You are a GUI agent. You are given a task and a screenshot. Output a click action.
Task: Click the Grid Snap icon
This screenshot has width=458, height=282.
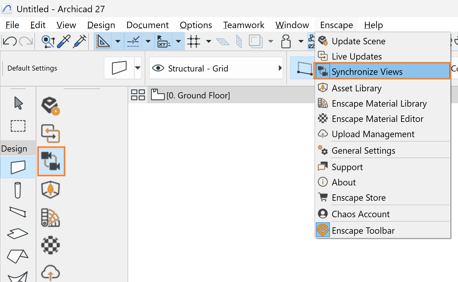pyautogui.click(x=194, y=41)
